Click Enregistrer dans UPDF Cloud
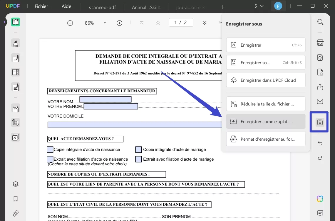 265,80
